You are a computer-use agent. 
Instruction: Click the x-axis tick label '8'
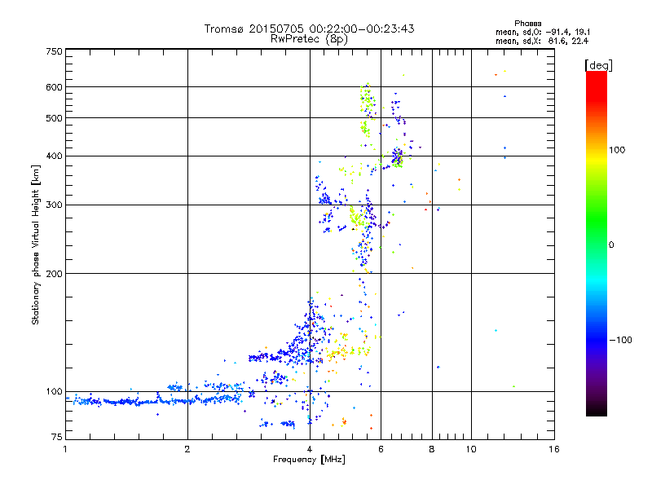coord(432,449)
